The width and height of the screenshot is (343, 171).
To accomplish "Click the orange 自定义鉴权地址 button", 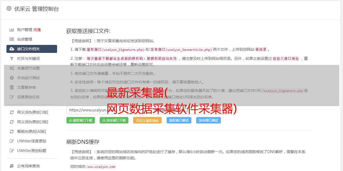I will pos(147,120).
